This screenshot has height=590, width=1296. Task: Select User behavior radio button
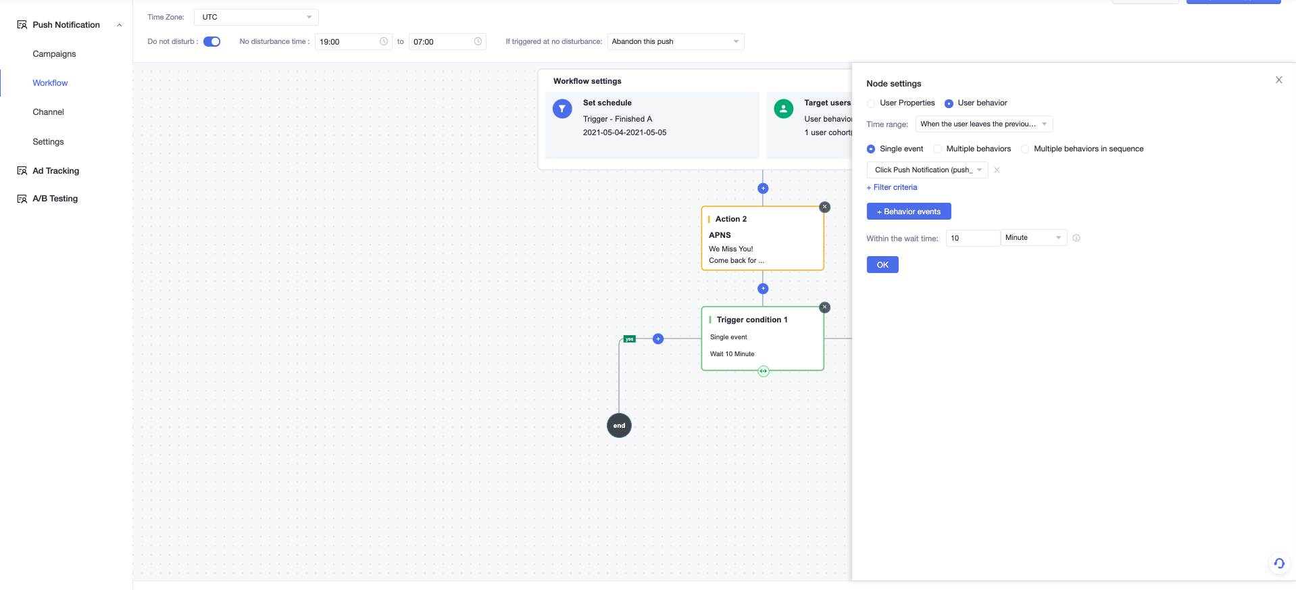click(x=949, y=103)
